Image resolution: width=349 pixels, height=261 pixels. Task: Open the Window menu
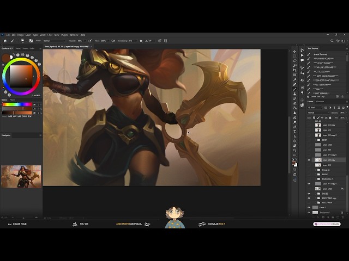(x=74, y=35)
